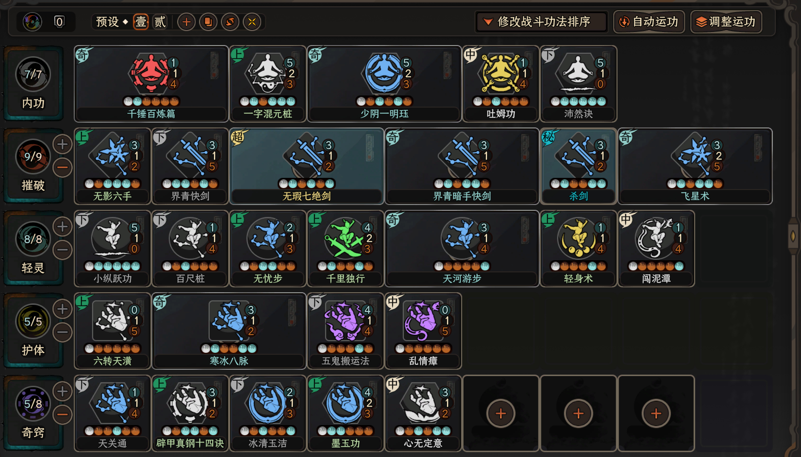
Task: Increase 摧破 slots with plus button
Action: pos(63,144)
